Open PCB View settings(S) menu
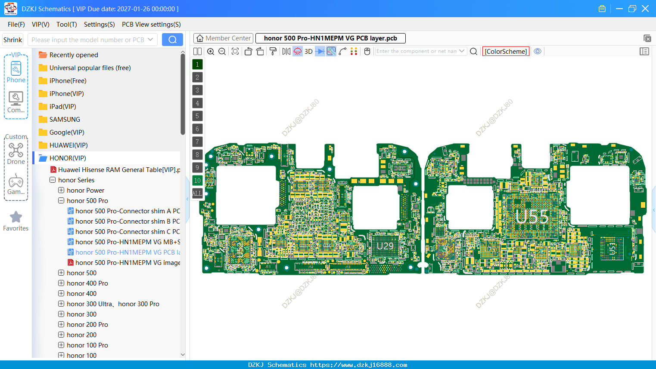This screenshot has height=369, width=656. pyautogui.click(x=151, y=25)
